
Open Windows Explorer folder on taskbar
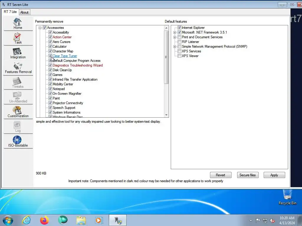click(81, 220)
